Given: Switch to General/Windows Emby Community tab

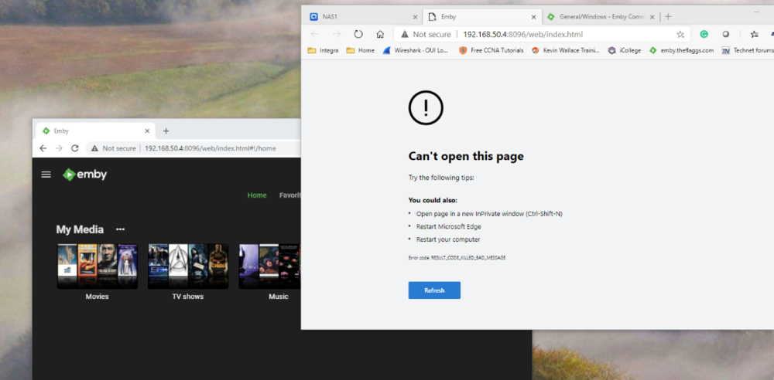Looking at the screenshot, I should point(601,17).
